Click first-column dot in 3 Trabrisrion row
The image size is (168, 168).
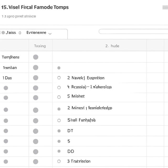point(6,162)
